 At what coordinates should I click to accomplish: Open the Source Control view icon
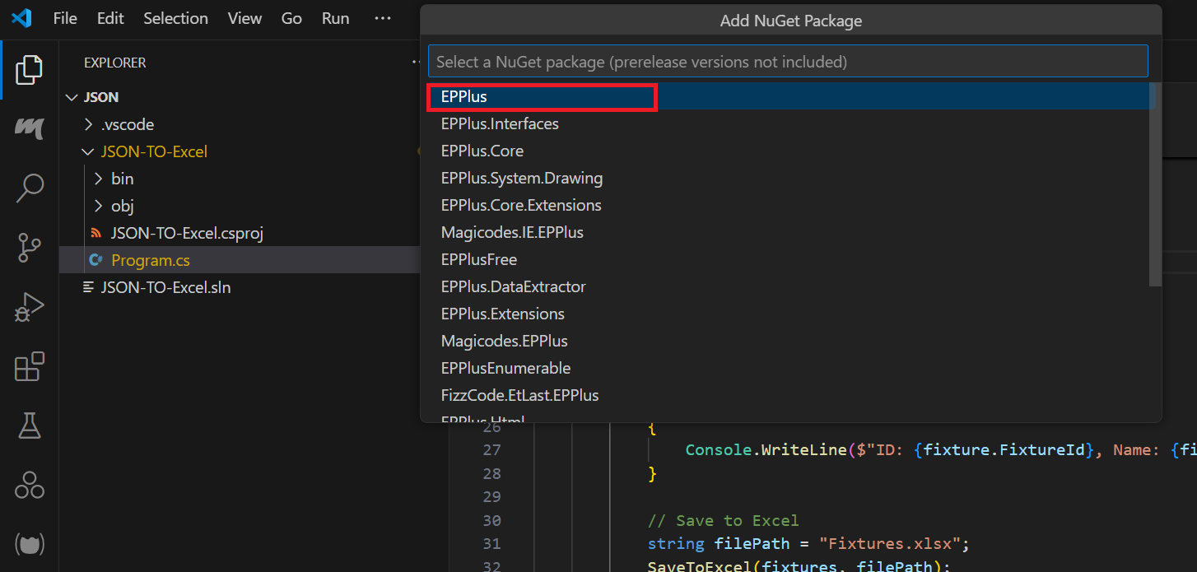[x=30, y=248]
